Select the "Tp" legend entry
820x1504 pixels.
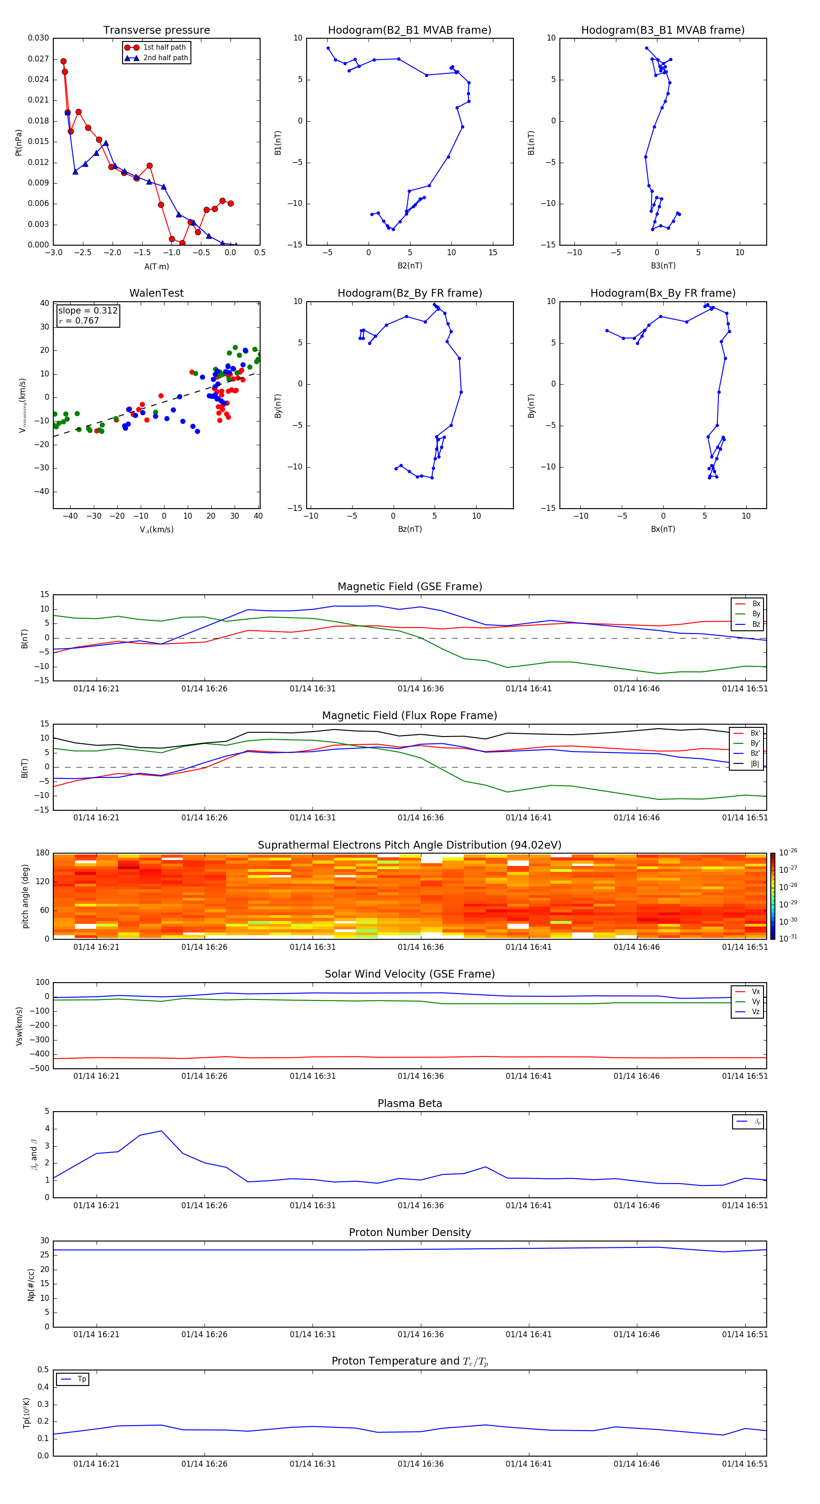(x=73, y=1379)
